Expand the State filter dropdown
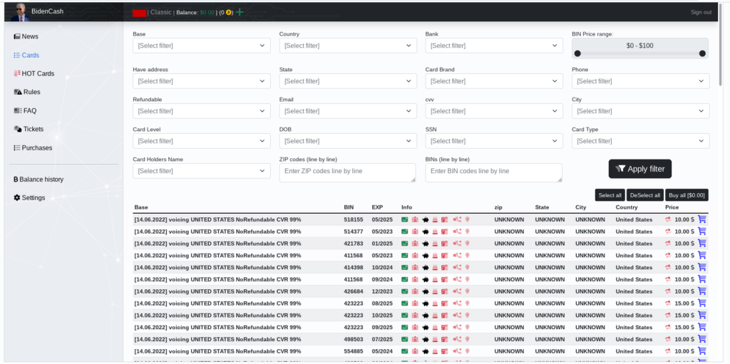The image size is (730, 364). click(348, 81)
